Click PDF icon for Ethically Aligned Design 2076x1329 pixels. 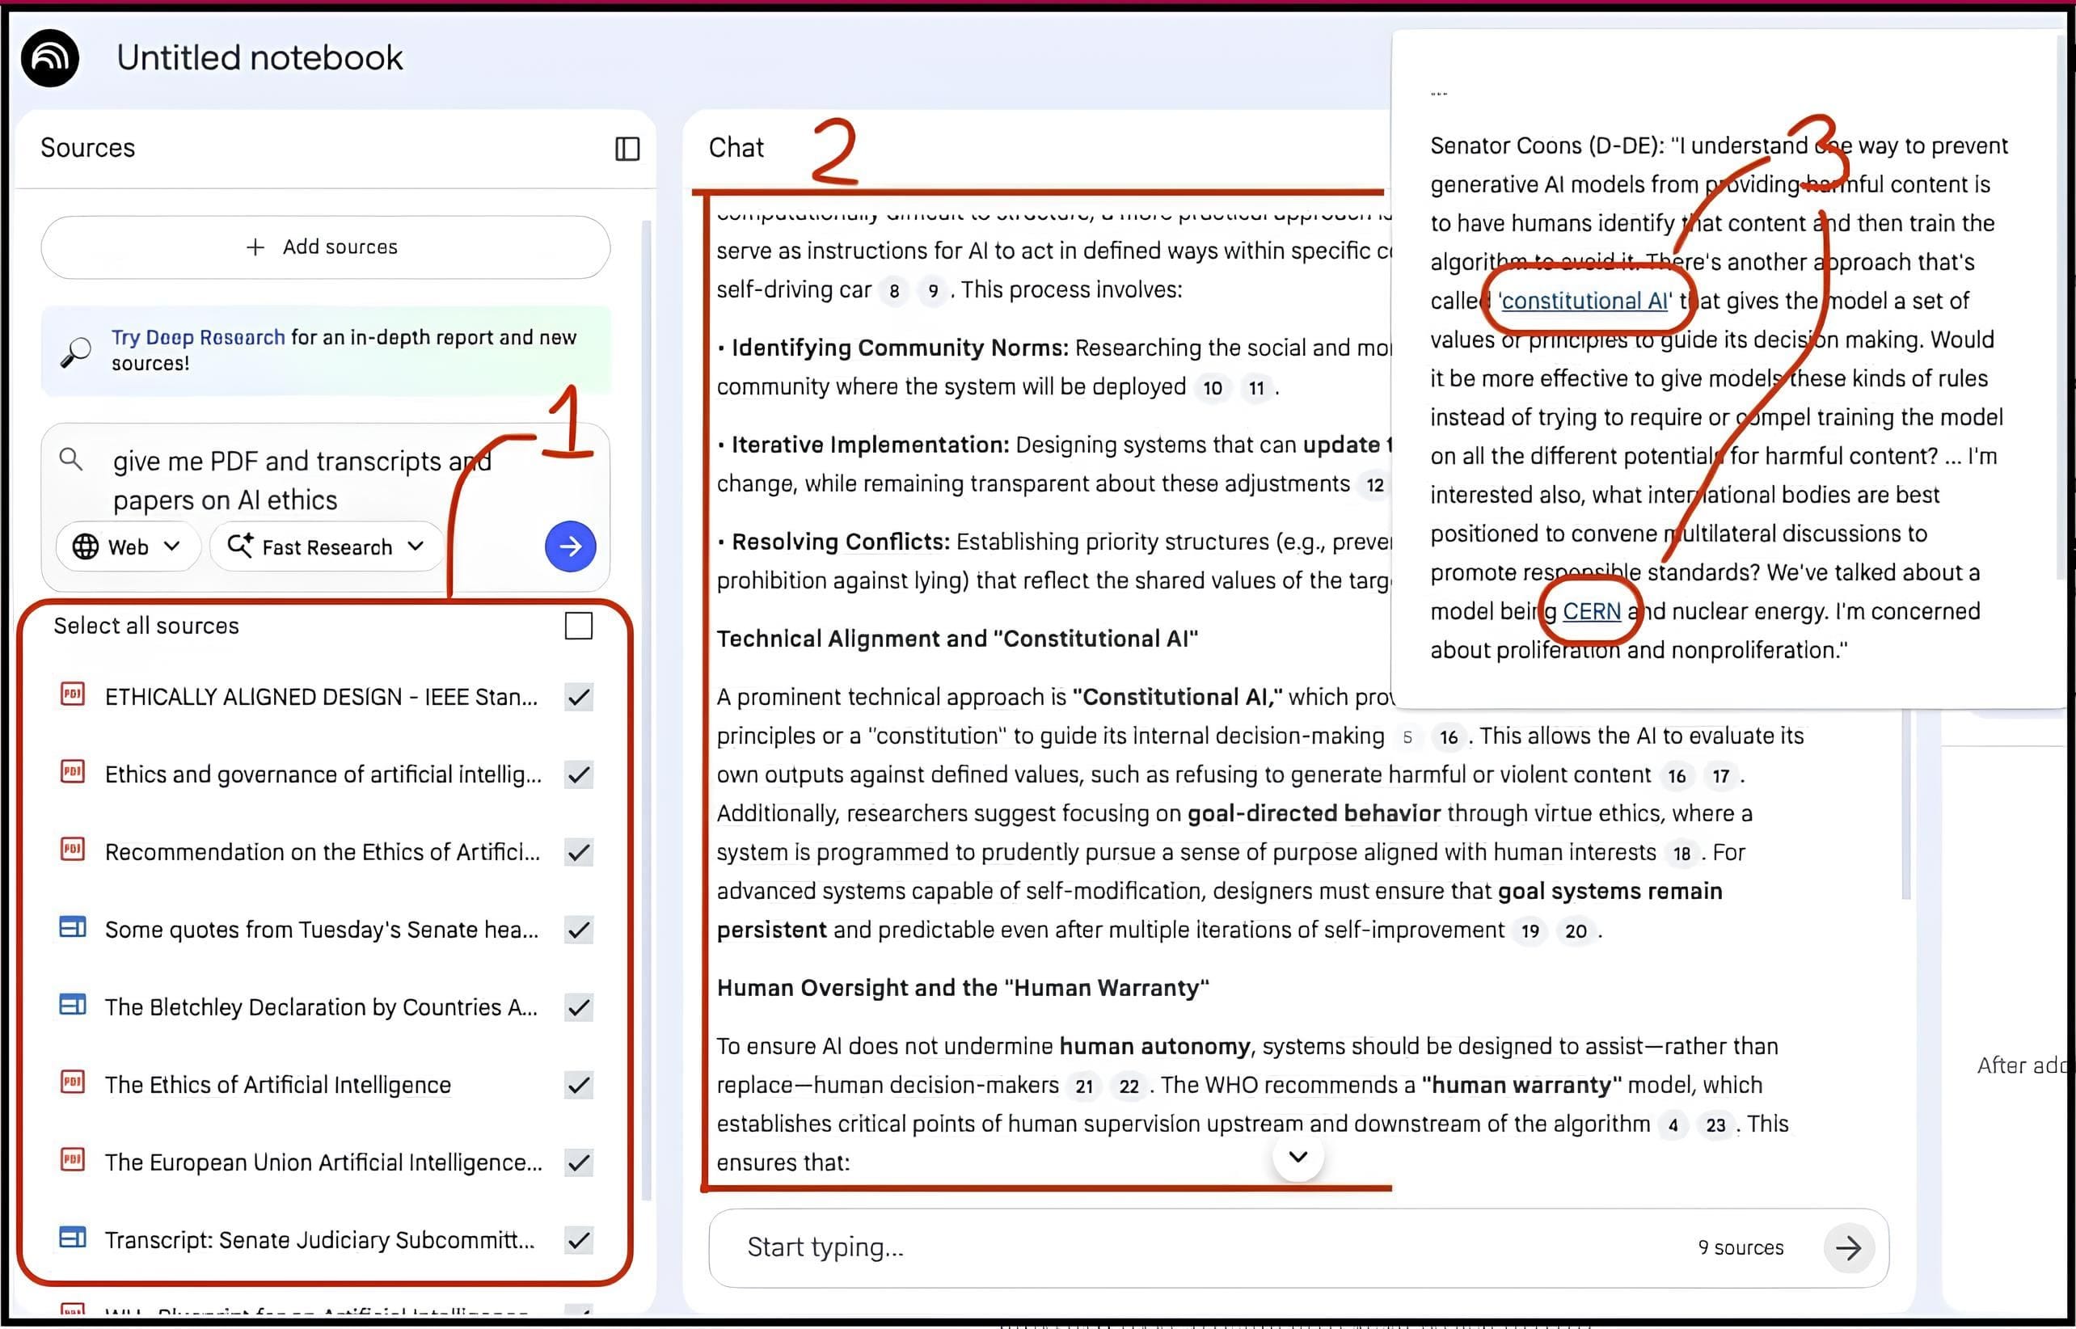73,694
